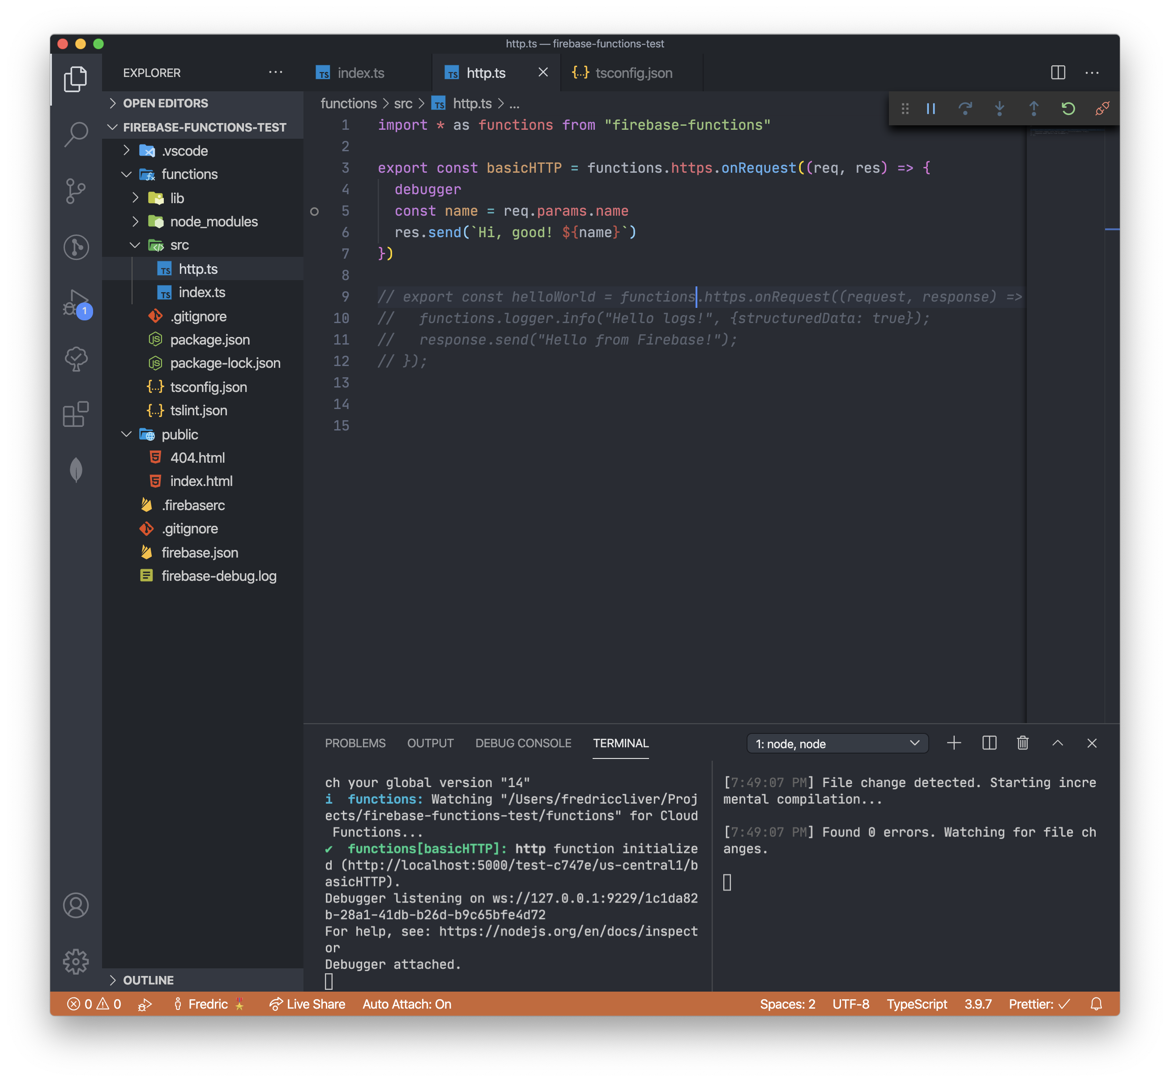Step over to the next line

coord(965,108)
